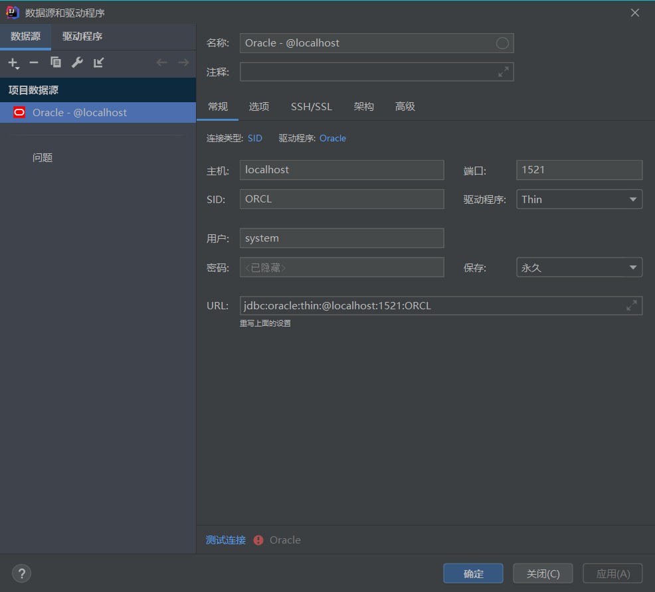Select Oracle - @localhost in data source list

click(80, 113)
